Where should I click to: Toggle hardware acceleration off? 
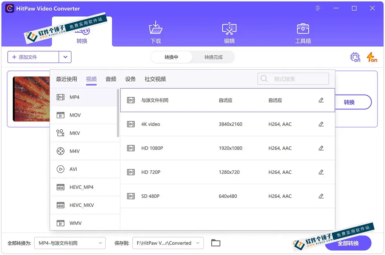(x=355, y=57)
